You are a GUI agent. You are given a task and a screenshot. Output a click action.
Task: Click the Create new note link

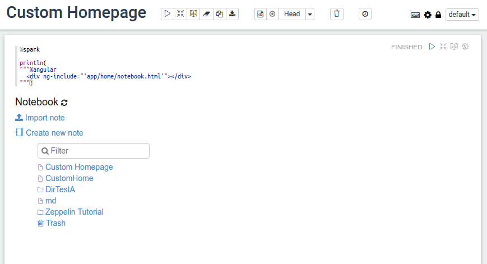[x=54, y=133]
